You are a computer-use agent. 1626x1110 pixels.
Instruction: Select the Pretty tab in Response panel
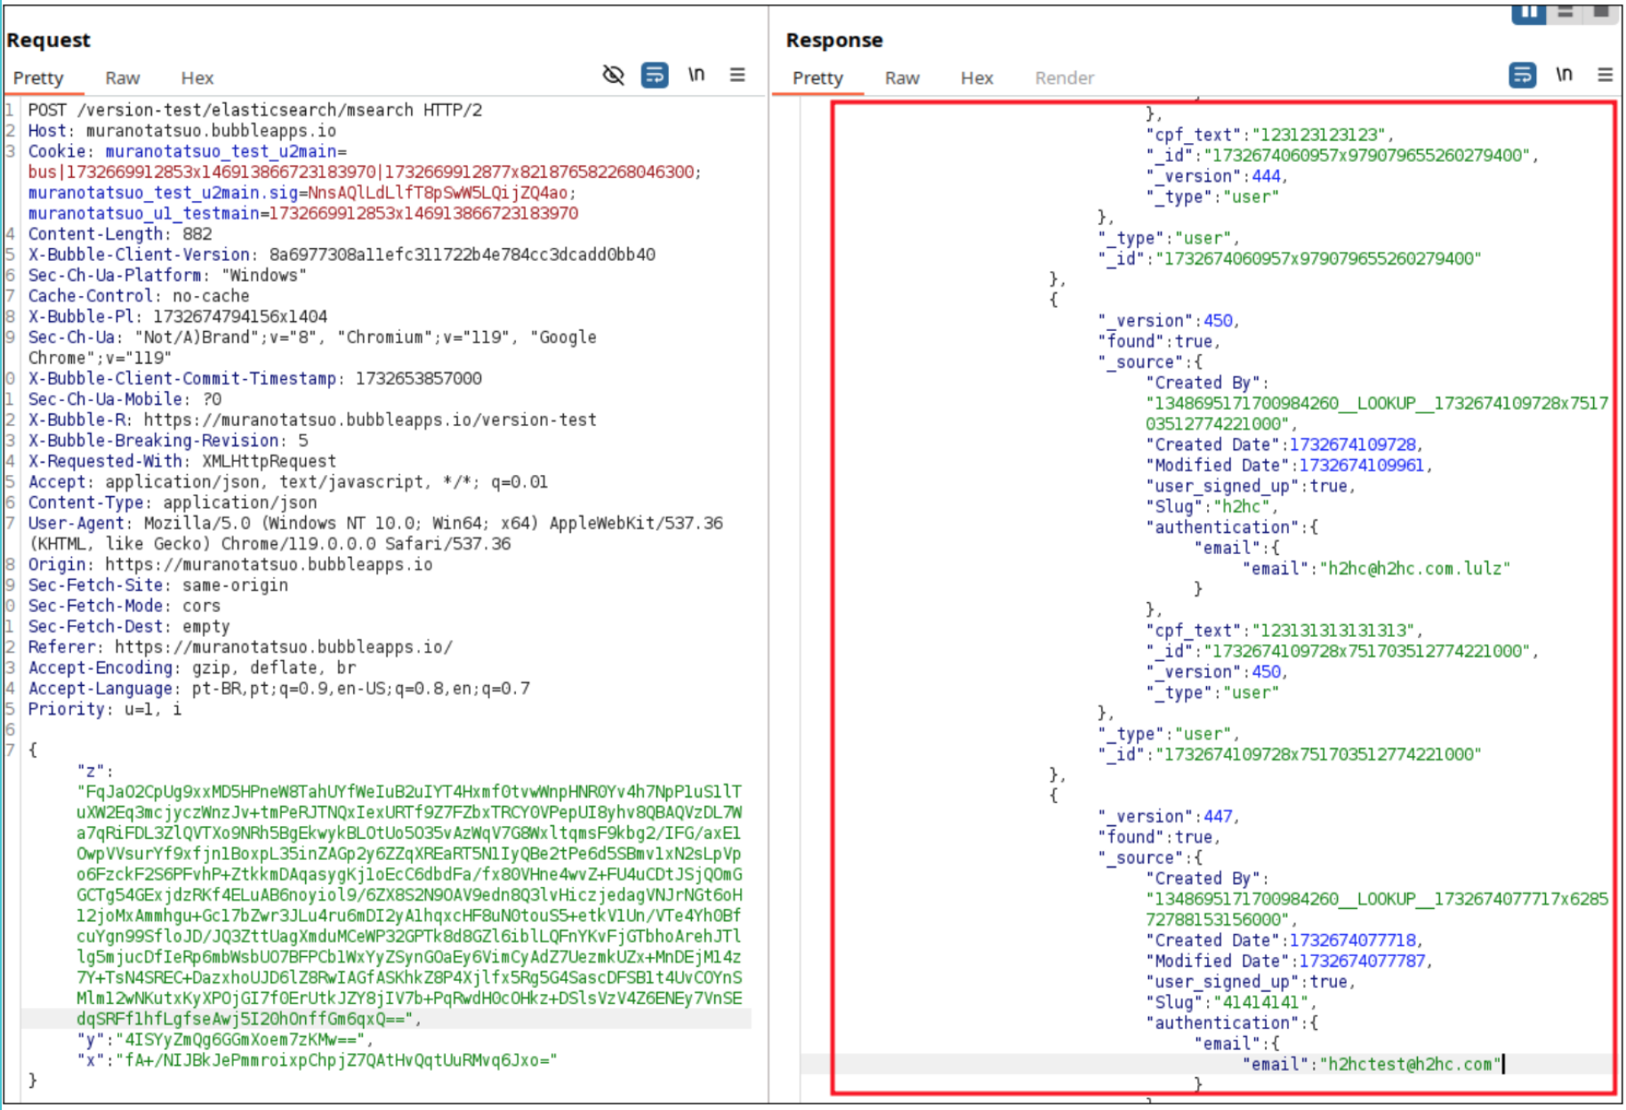pyautogui.click(x=817, y=78)
